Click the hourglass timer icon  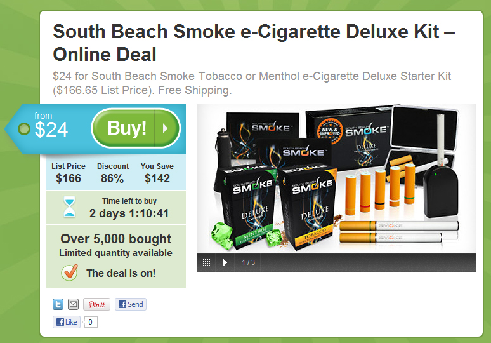[69, 206]
